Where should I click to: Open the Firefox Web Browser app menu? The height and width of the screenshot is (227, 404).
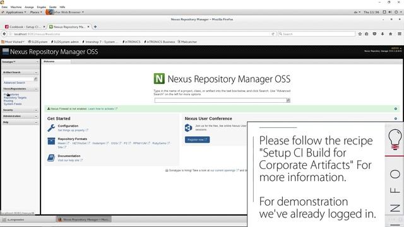[x=64, y=12]
